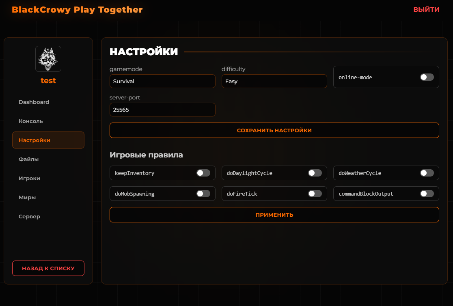
Task: Go to Консоль section
Action: [x=31, y=121]
